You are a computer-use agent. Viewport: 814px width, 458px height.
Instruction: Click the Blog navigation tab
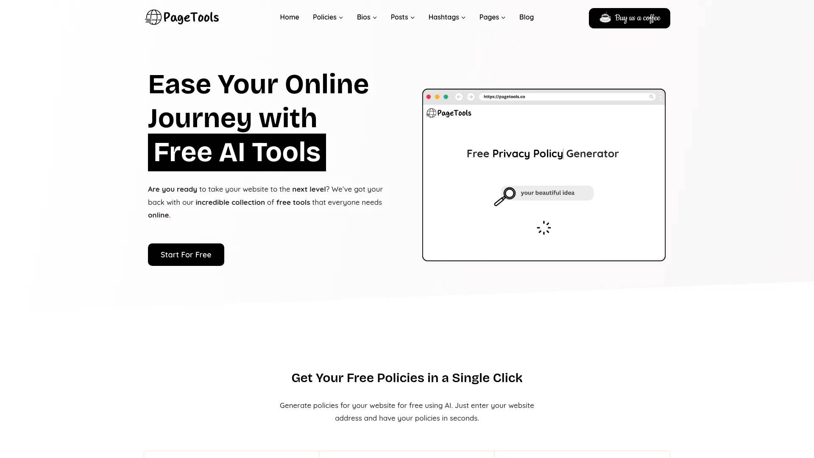click(x=526, y=17)
